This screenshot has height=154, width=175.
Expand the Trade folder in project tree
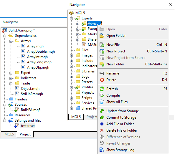tap(11, 84)
